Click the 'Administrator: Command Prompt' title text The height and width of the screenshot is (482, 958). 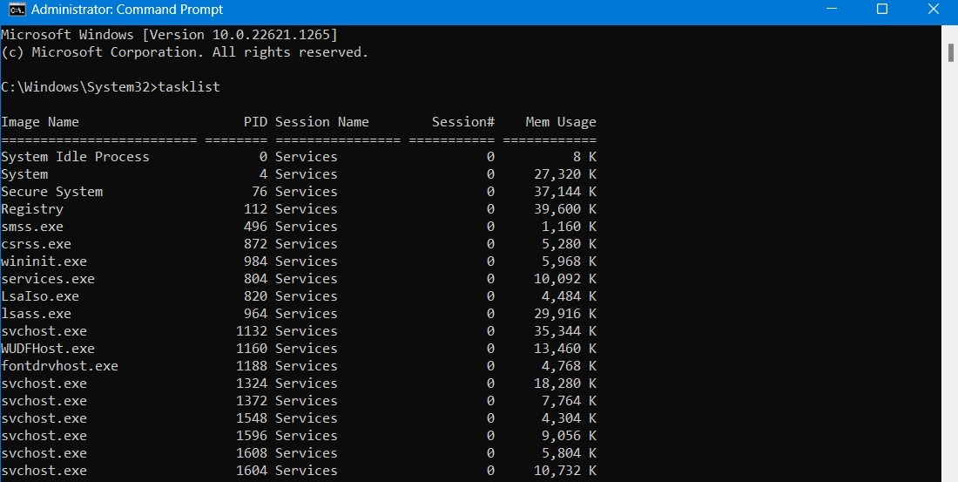(x=127, y=10)
